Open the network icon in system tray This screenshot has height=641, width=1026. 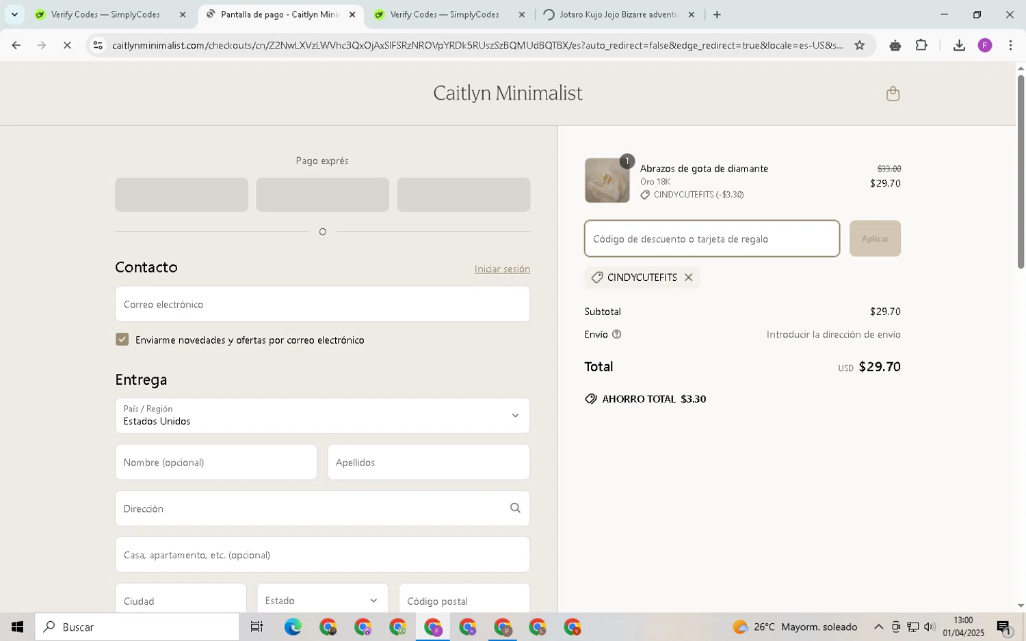point(912,627)
